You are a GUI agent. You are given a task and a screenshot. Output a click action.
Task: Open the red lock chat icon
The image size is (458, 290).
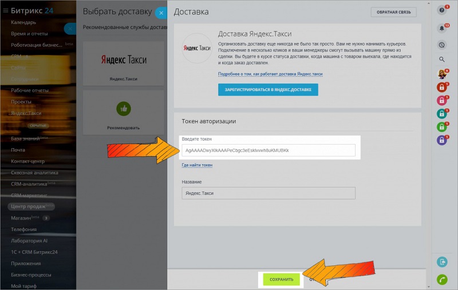[x=442, y=88]
